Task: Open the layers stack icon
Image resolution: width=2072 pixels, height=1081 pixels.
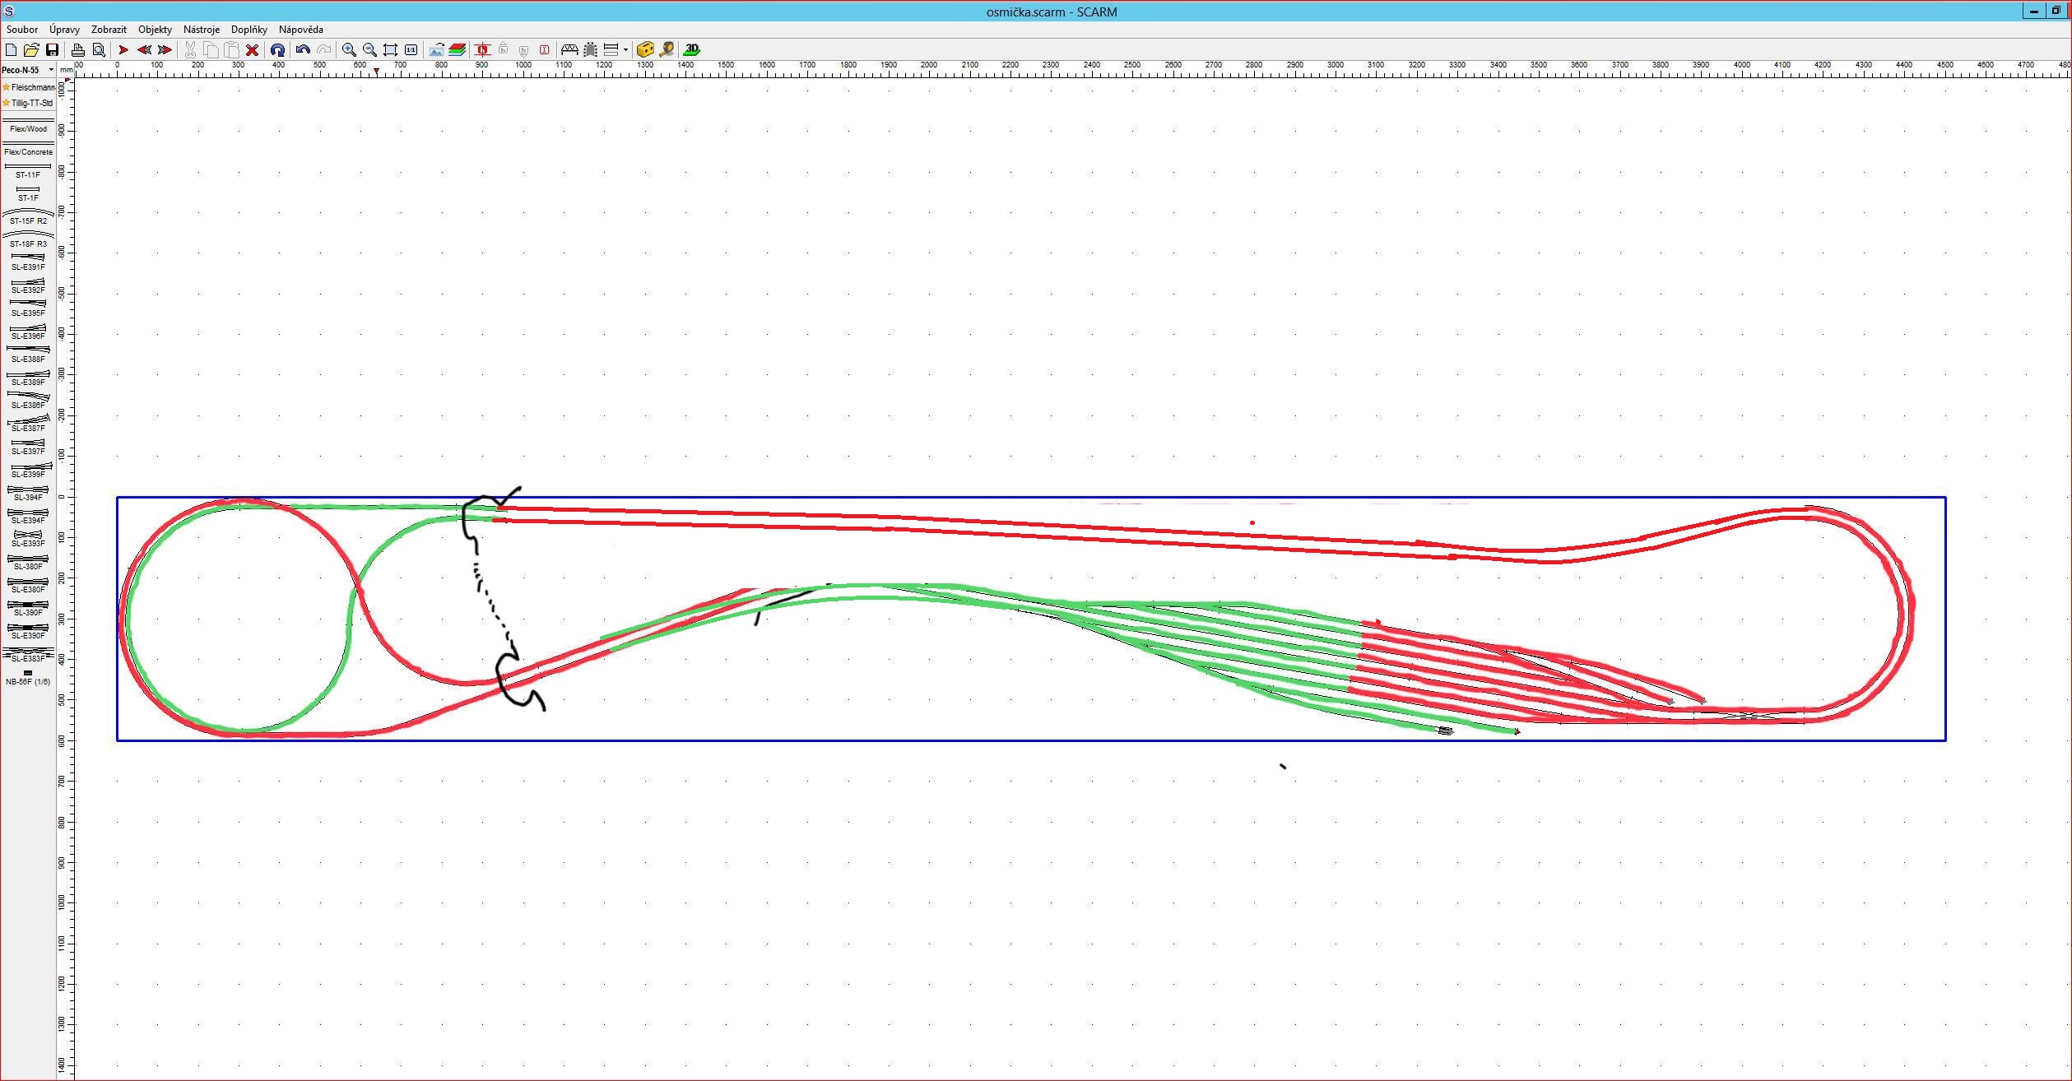Action: pyautogui.click(x=458, y=49)
